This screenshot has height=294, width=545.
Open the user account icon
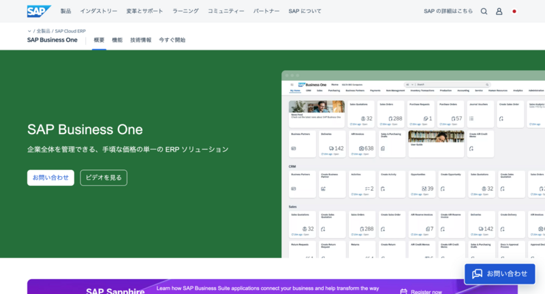pyautogui.click(x=499, y=12)
